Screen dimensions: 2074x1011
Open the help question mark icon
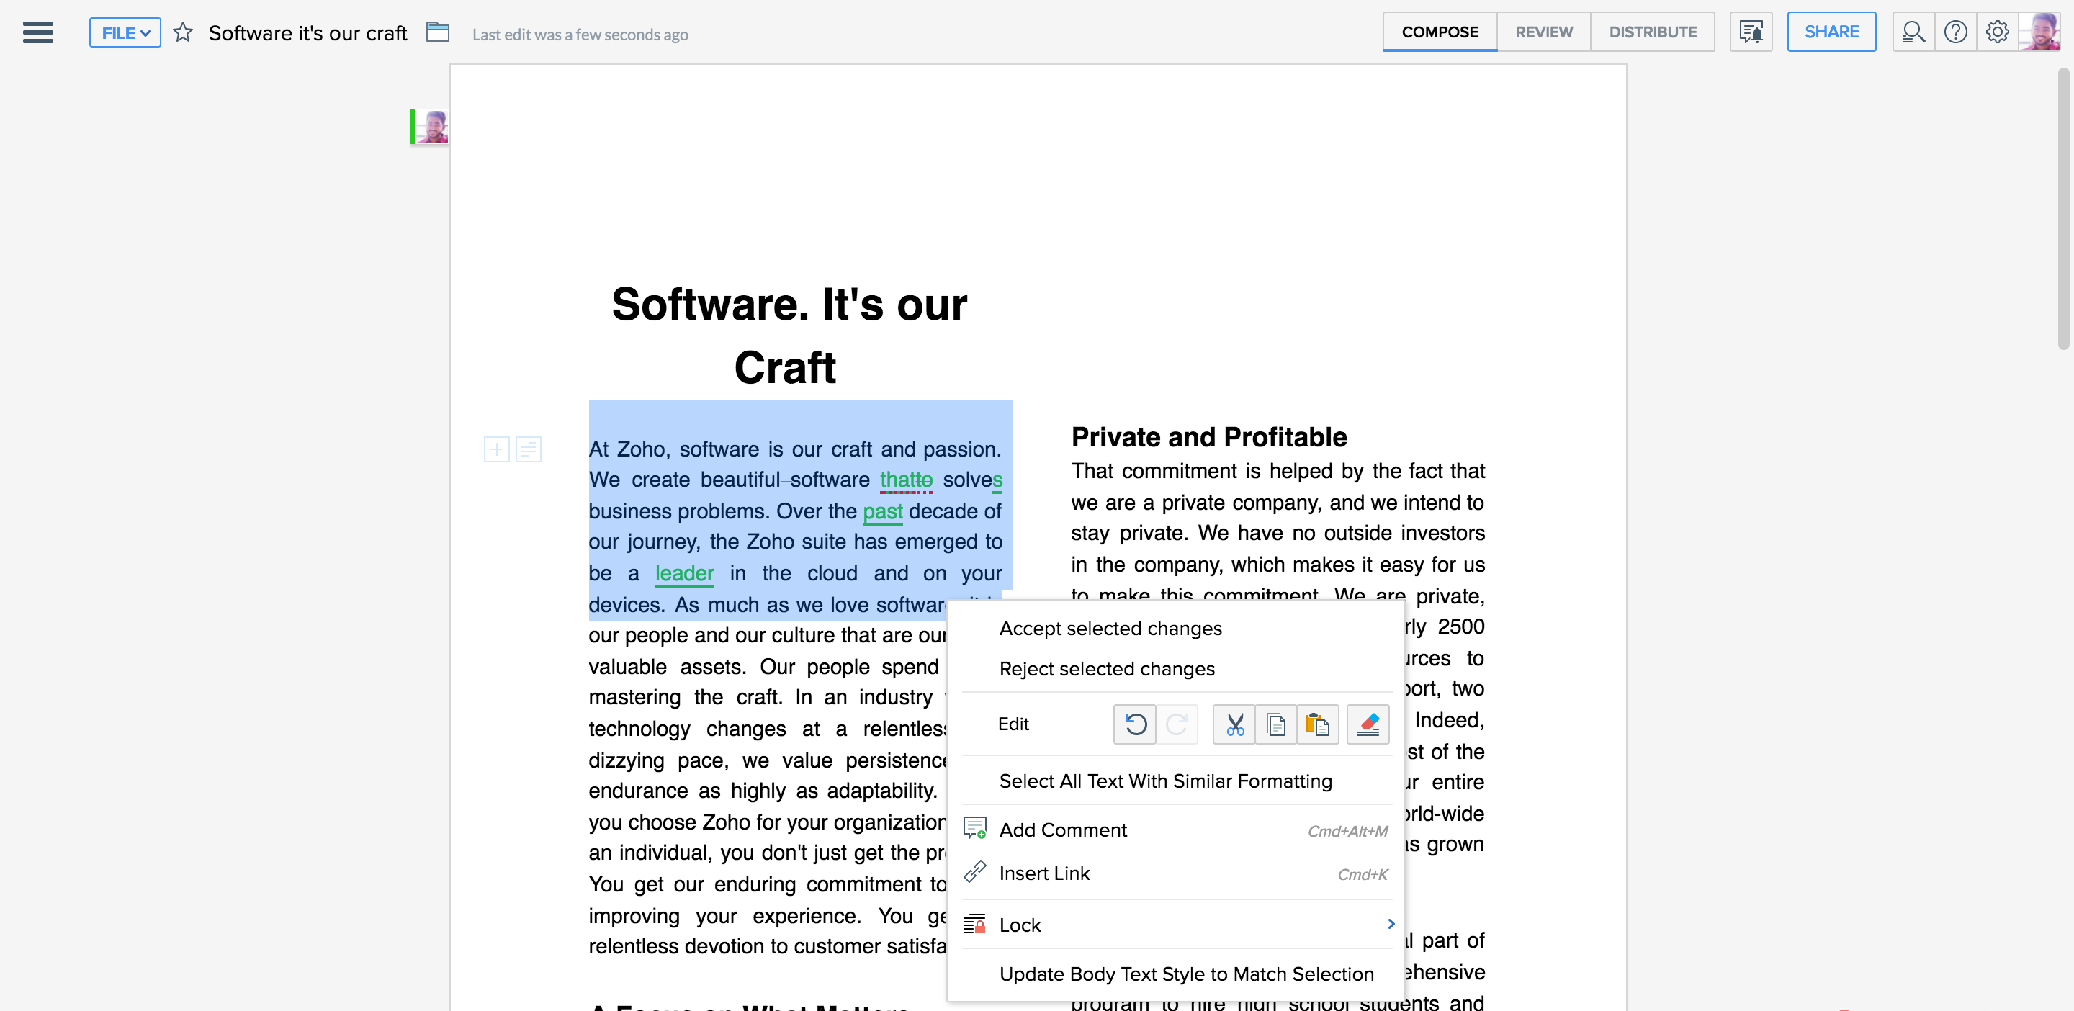(x=1956, y=32)
